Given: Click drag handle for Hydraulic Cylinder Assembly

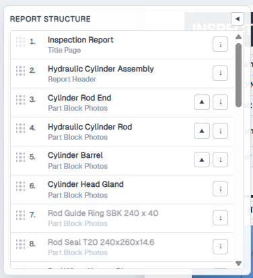Looking at the screenshot, I should click(x=20, y=71).
